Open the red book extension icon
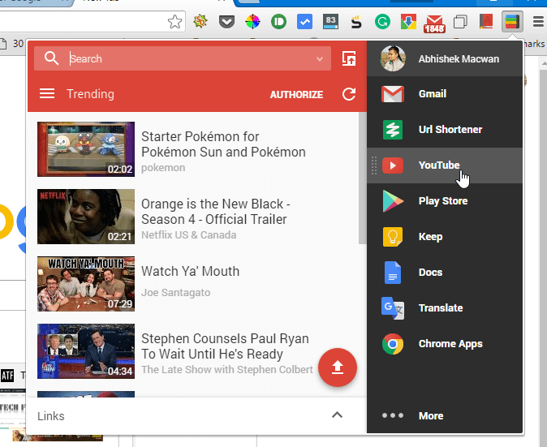547x447 pixels. [x=486, y=22]
